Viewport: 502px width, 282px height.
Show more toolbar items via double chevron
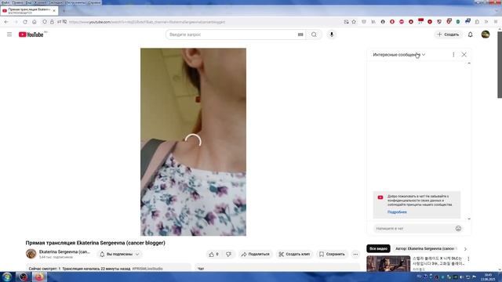[x=486, y=22]
